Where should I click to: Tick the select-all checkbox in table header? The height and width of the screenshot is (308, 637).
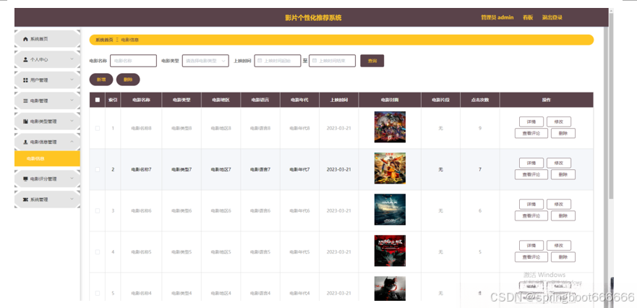point(97,100)
